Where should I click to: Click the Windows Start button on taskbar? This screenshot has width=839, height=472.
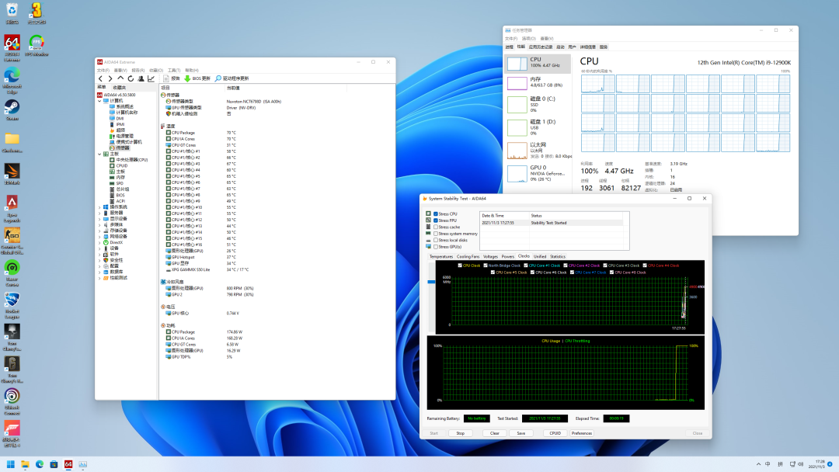pos(11,464)
